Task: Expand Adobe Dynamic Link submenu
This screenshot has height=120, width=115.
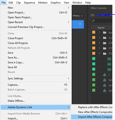Action: click(x=36, y=107)
